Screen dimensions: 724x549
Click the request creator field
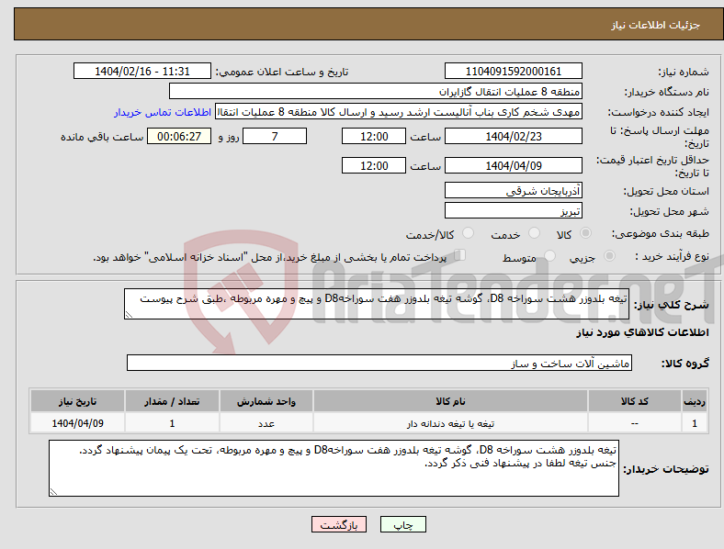pos(399,112)
